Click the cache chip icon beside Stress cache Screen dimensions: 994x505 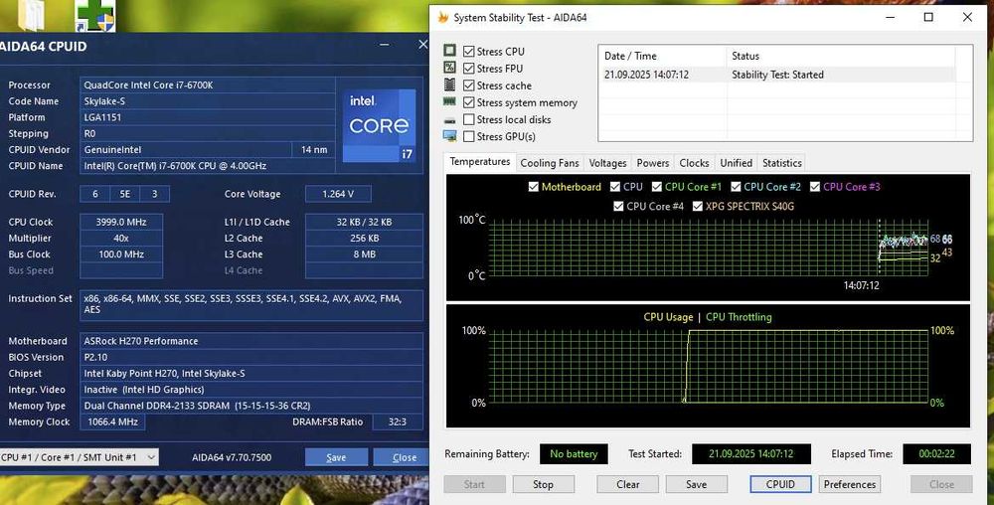click(449, 84)
